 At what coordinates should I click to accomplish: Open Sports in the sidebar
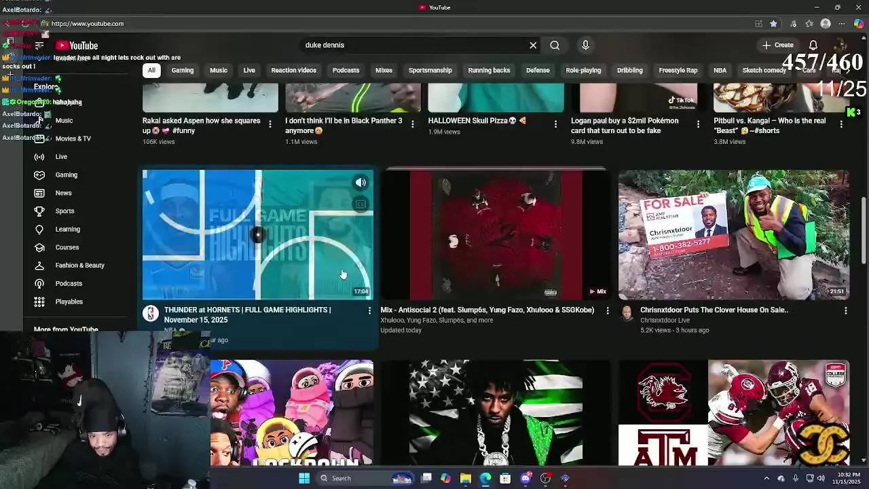click(64, 211)
